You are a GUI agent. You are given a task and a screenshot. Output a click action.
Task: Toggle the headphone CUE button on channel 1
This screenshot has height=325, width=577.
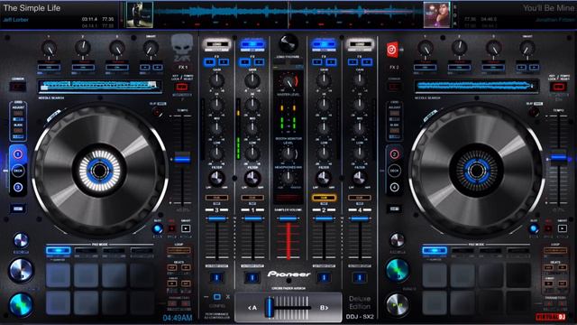[252, 198]
